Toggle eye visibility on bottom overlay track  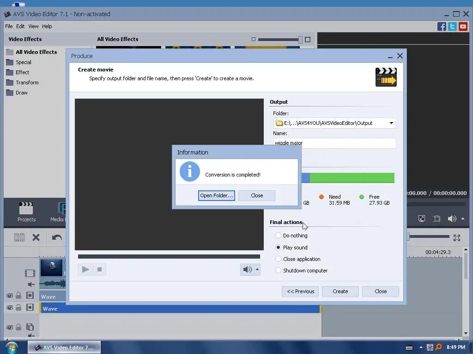point(10,327)
